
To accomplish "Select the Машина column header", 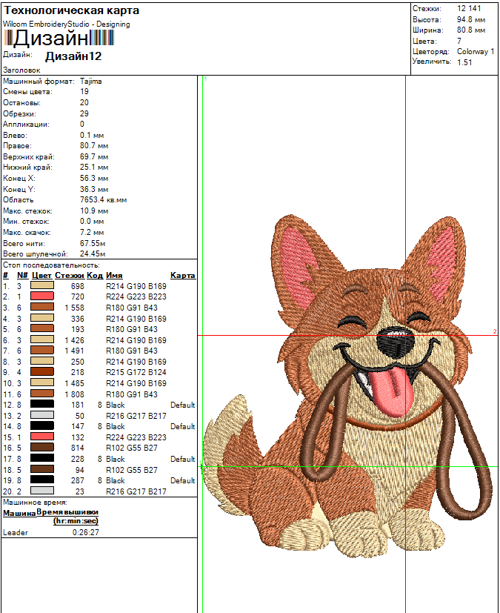I will 19,514.
